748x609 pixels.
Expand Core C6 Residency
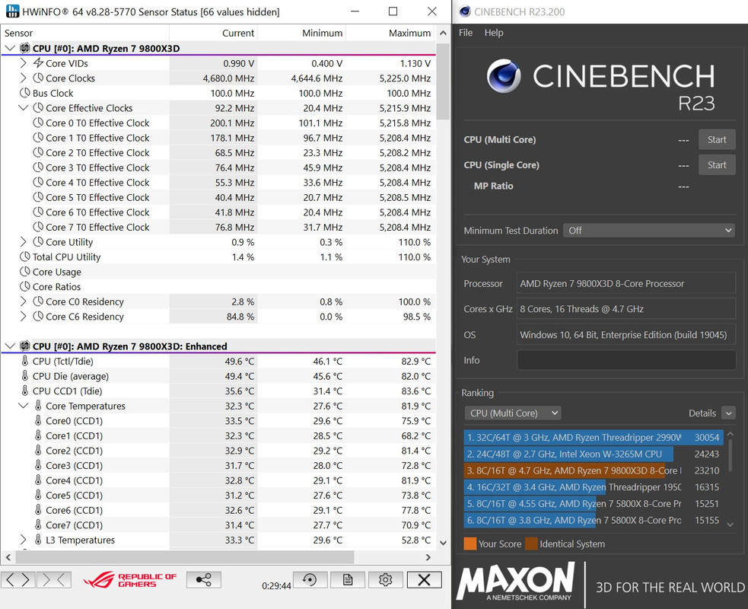[23, 316]
